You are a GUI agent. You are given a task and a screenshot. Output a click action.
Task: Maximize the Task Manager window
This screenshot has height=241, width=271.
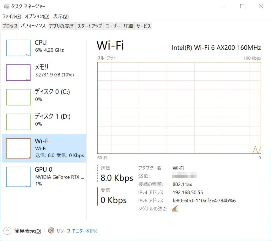pos(242,6)
